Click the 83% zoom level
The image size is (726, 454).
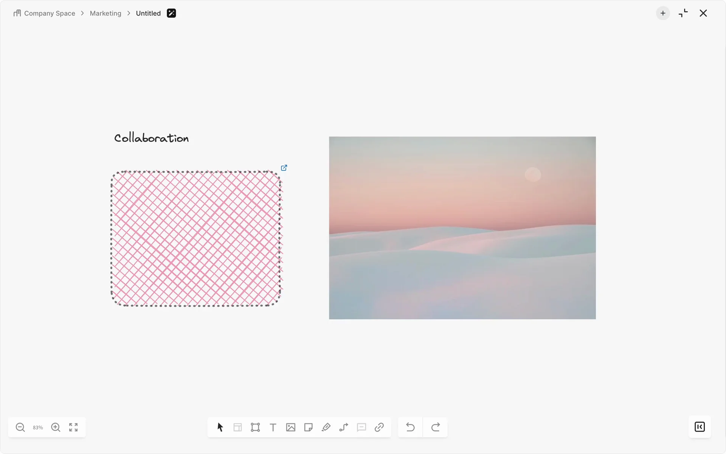coord(38,428)
